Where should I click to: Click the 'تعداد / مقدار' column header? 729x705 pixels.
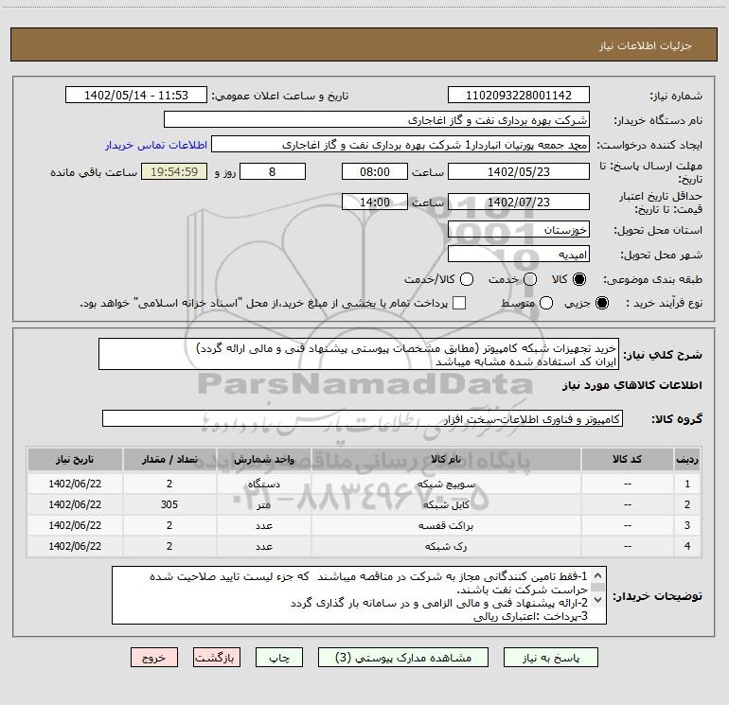tap(169, 459)
